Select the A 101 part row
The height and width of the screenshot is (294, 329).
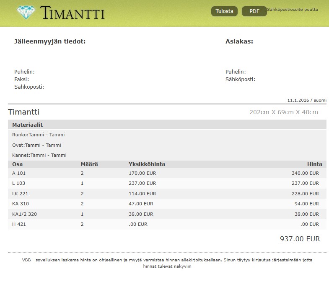(x=167, y=173)
